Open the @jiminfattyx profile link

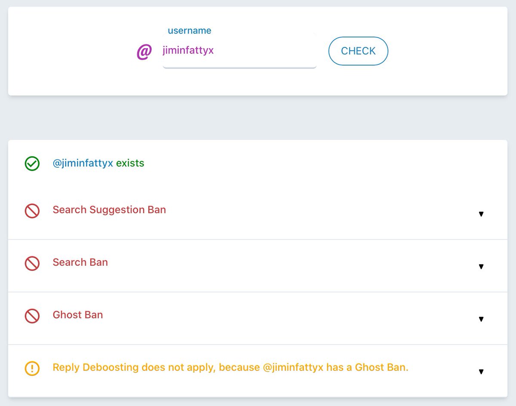pos(83,163)
